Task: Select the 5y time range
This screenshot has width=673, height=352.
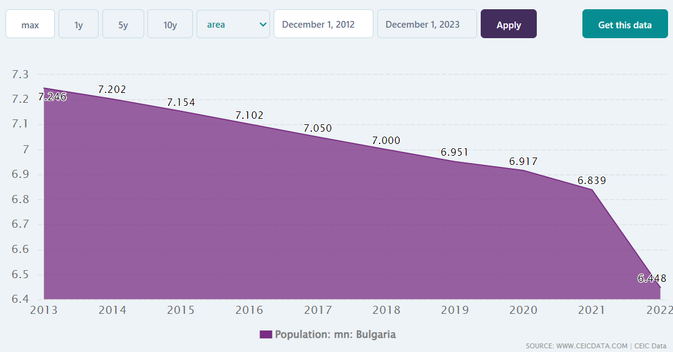Action: (123, 24)
